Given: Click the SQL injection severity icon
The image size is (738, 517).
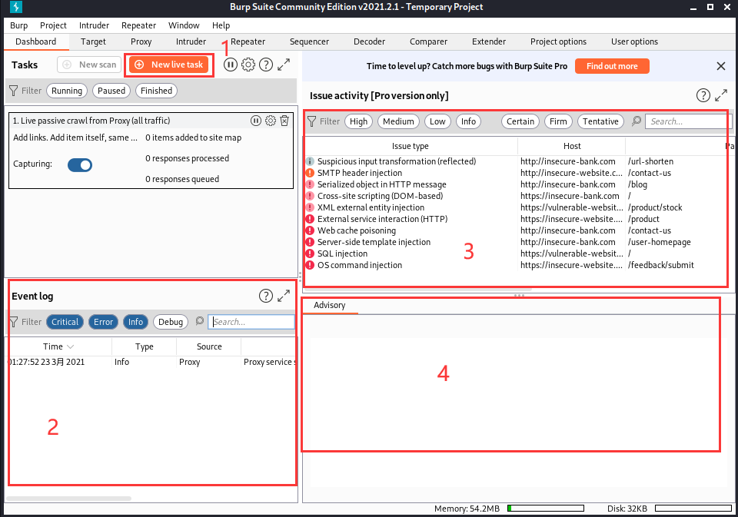Looking at the screenshot, I should [310, 254].
